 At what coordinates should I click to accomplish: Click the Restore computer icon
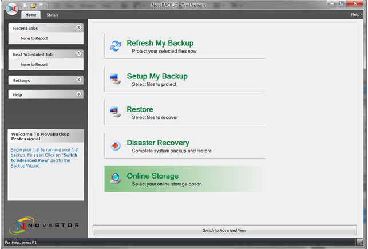pyautogui.click(x=116, y=113)
